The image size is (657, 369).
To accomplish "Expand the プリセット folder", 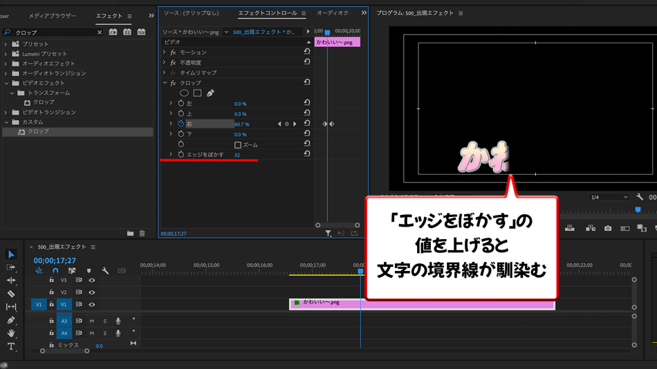I will tap(6, 44).
